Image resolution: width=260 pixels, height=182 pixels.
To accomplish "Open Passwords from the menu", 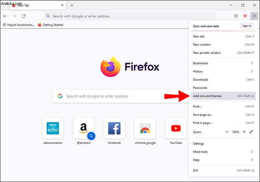I will click(224, 88).
